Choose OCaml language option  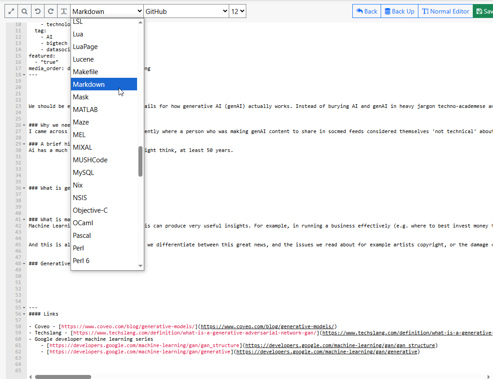coord(104,223)
